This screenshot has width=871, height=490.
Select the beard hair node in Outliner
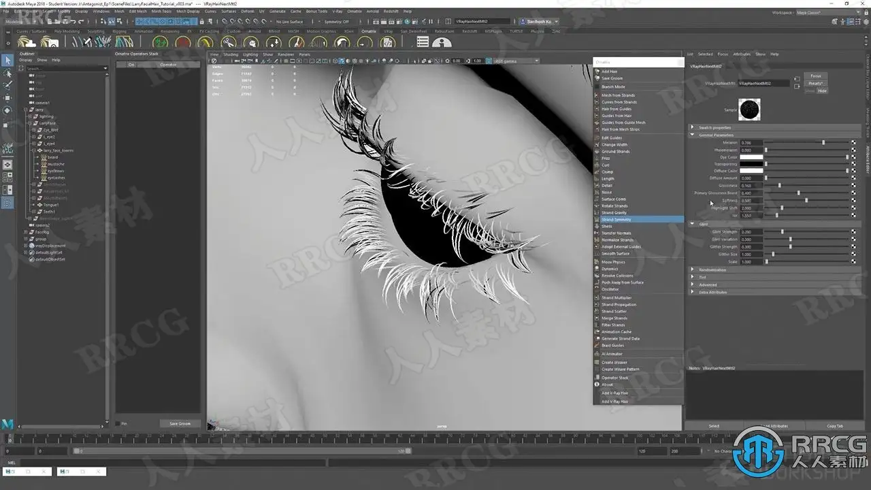[52, 157]
